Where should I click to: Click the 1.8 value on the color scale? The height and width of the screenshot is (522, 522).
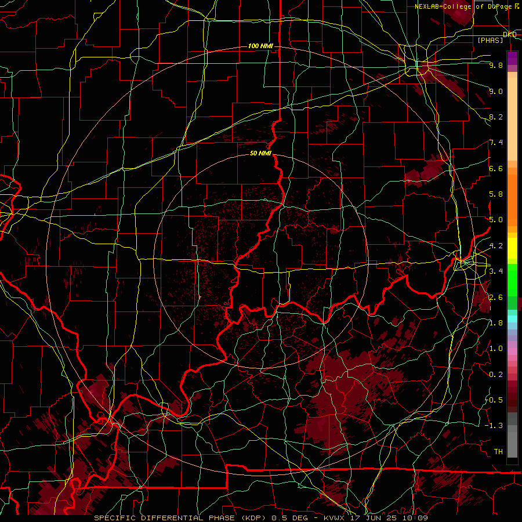(x=496, y=323)
